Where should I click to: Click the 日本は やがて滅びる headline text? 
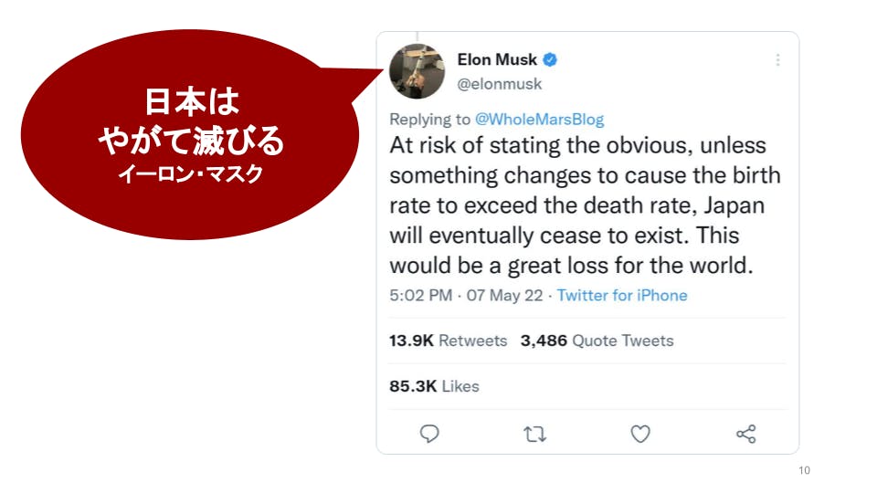point(191,122)
